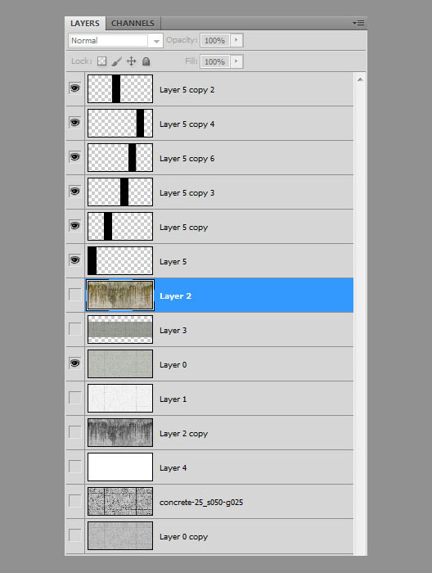Hide the Layer 5 copy 2 eye icon
Viewport: 432px width, 573px height.
coord(74,88)
